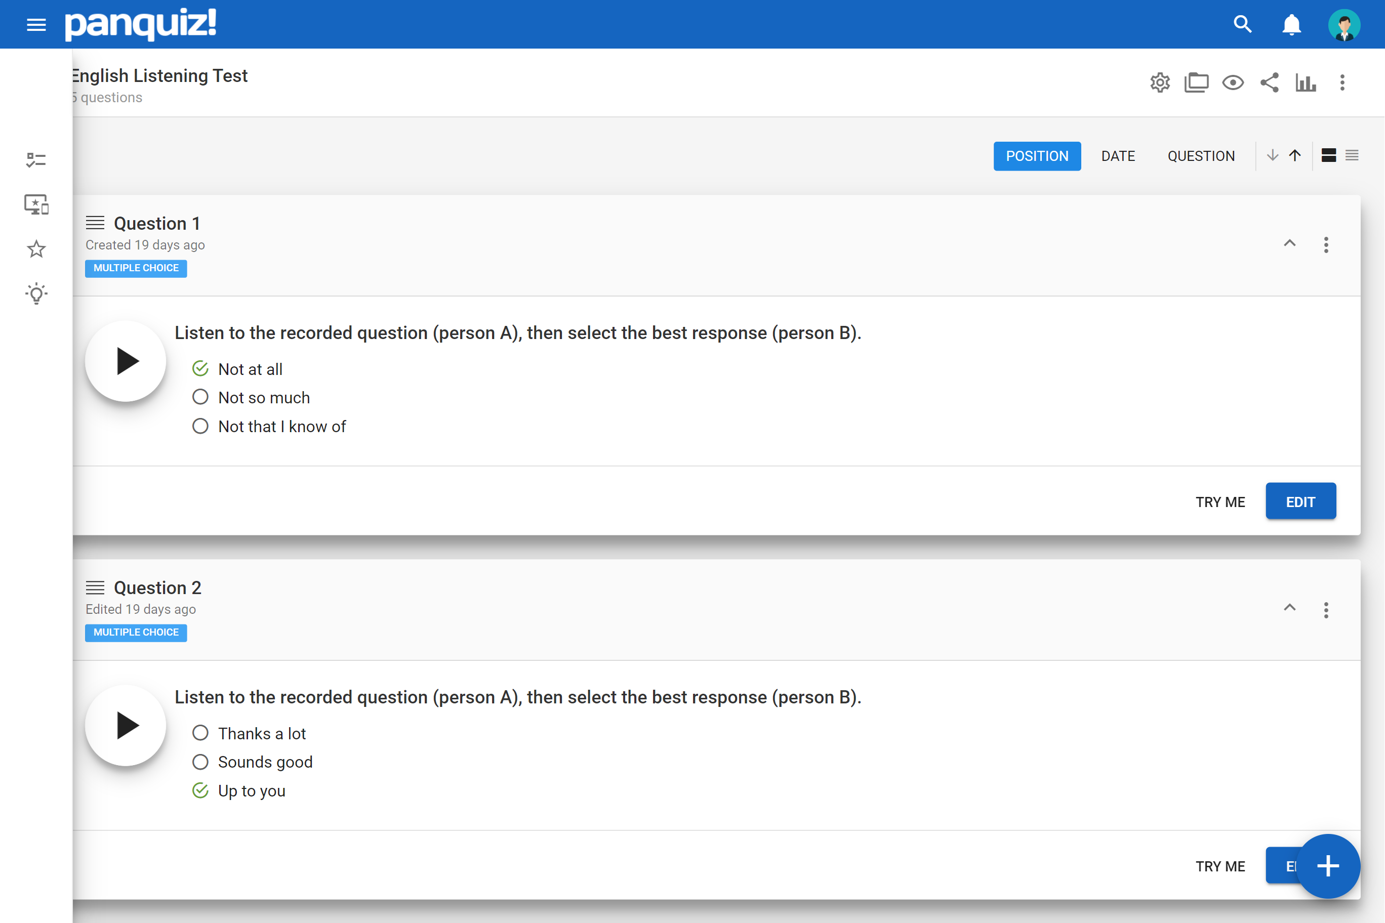The image size is (1385, 923).
Task: Click Question 2 MULTIPLE CHOICE tag
Action: coord(136,633)
